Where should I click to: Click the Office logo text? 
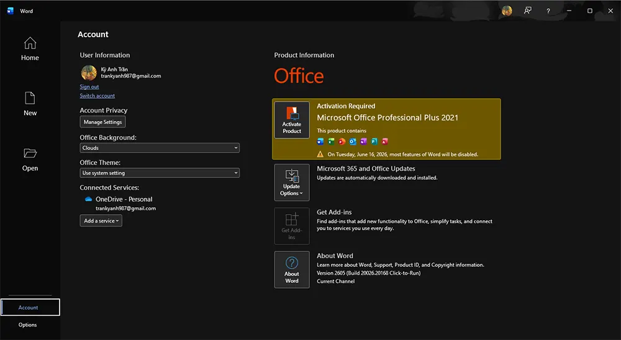pyautogui.click(x=299, y=76)
